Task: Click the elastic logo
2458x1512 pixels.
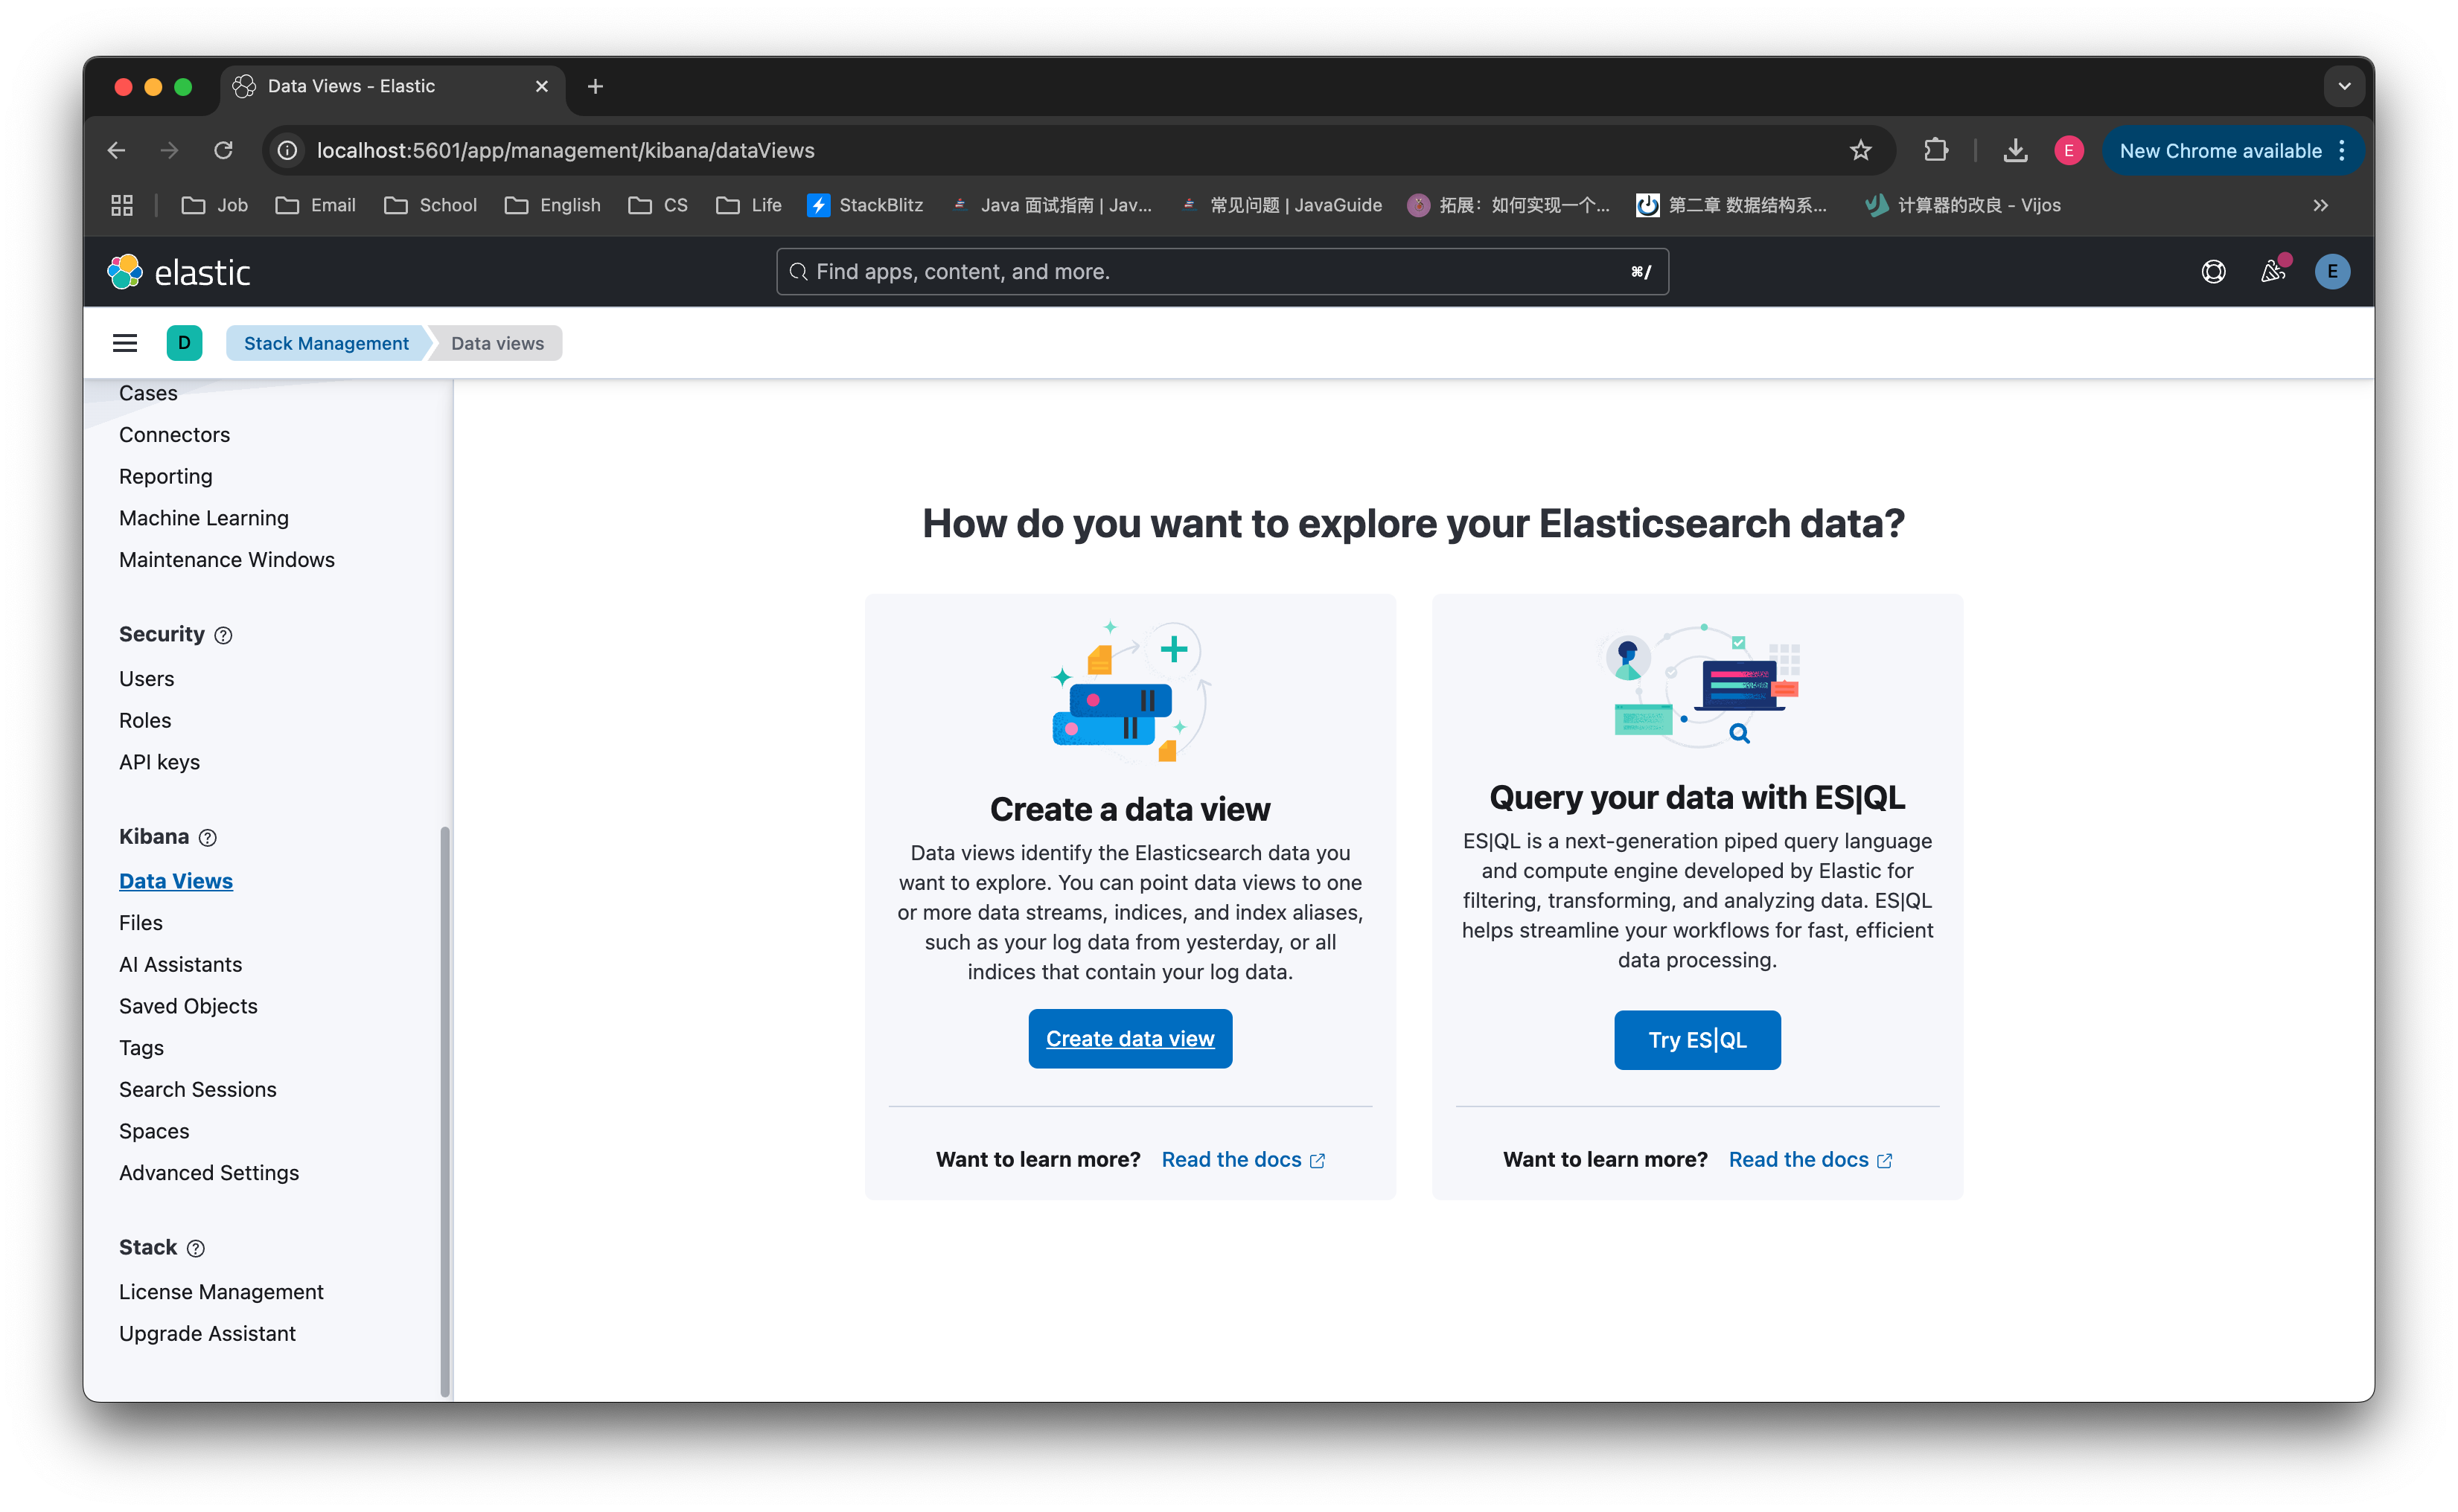Action: (x=179, y=272)
